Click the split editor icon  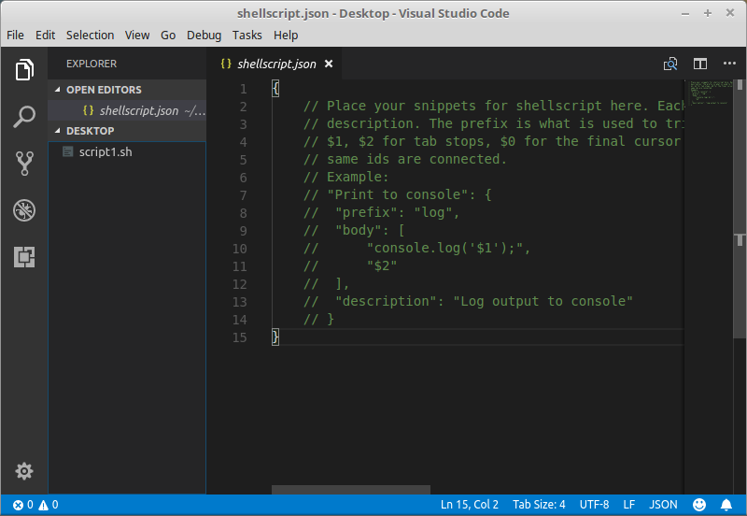(x=699, y=64)
